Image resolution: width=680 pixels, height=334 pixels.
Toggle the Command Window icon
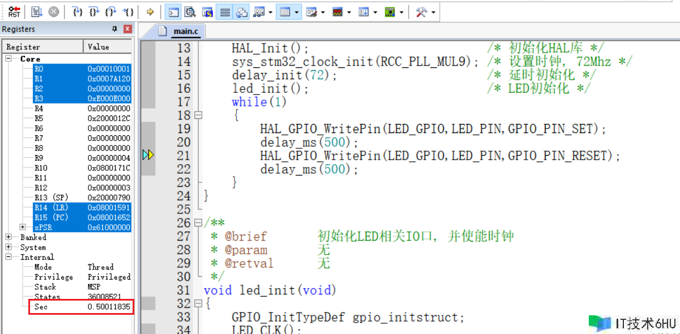coord(174,12)
